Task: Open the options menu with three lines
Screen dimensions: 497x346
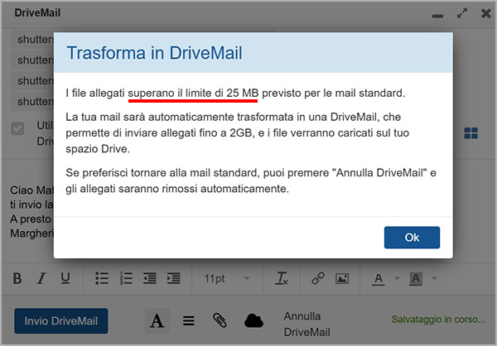Action: 189,321
